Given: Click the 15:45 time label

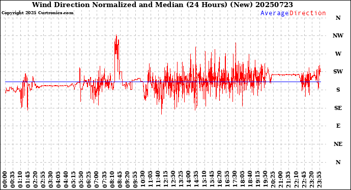Looking at the screenshot, I should tap(212, 179).
